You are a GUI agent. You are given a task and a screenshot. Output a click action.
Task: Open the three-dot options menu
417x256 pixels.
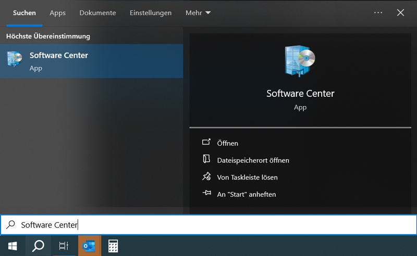[378, 12]
